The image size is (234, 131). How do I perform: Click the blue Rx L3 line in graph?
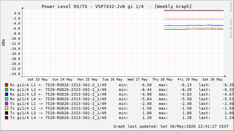pos(194,25)
